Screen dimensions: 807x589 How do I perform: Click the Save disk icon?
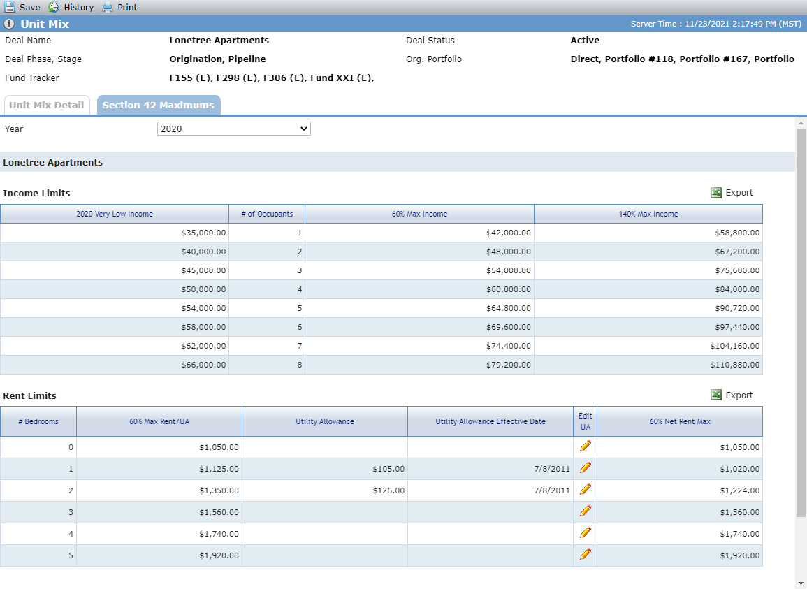pyautogui.click(x=10, y=7)
